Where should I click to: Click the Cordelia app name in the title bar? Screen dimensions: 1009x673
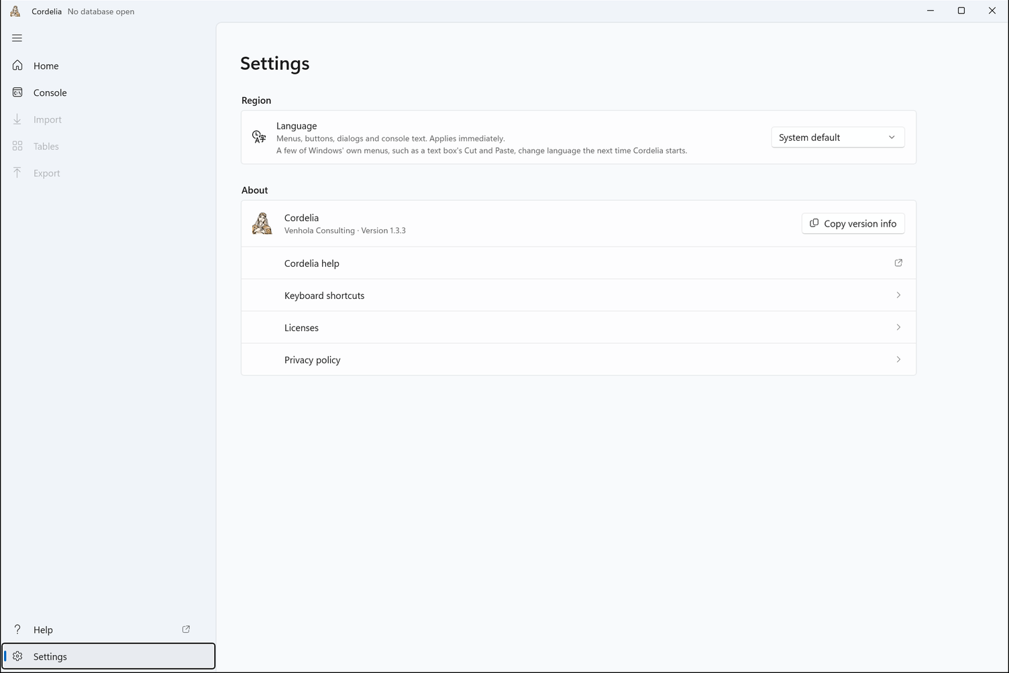[46, 11]
